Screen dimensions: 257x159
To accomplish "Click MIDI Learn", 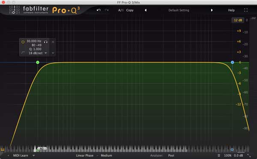I will [x=21, y=156].
